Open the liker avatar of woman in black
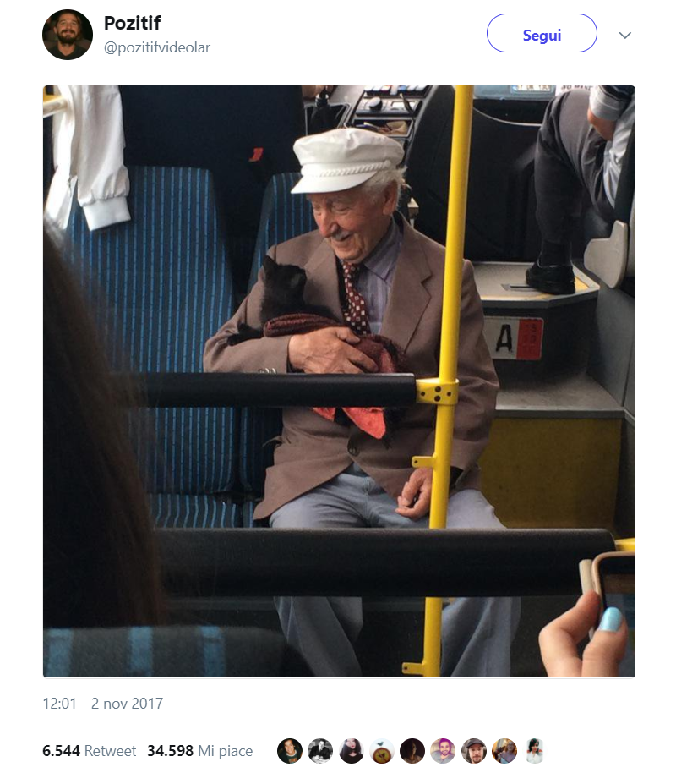 (351, 751)
